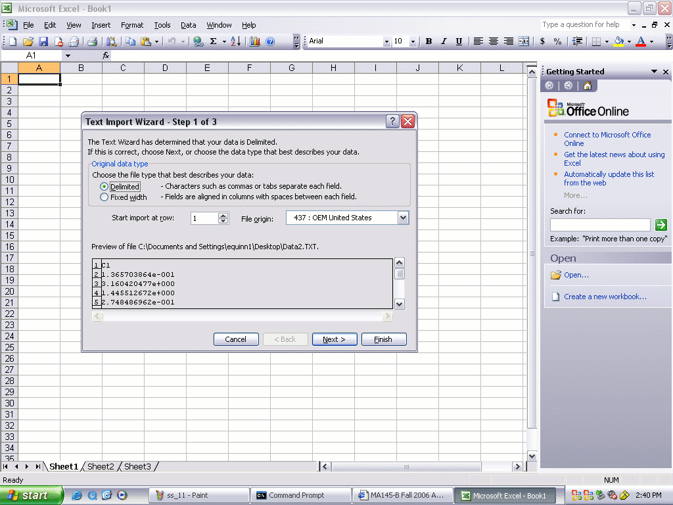
Task: Expand the Arial font name dropdown
Action: (x=386, y=41)
